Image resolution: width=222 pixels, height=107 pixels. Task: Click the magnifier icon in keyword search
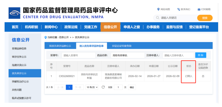click(157, 18)
